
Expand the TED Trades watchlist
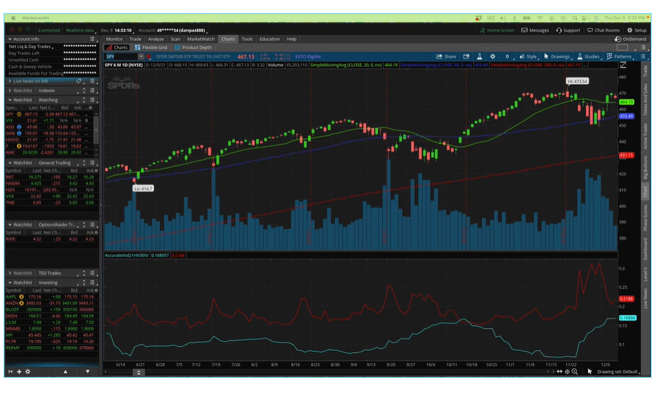click(10, 273)
